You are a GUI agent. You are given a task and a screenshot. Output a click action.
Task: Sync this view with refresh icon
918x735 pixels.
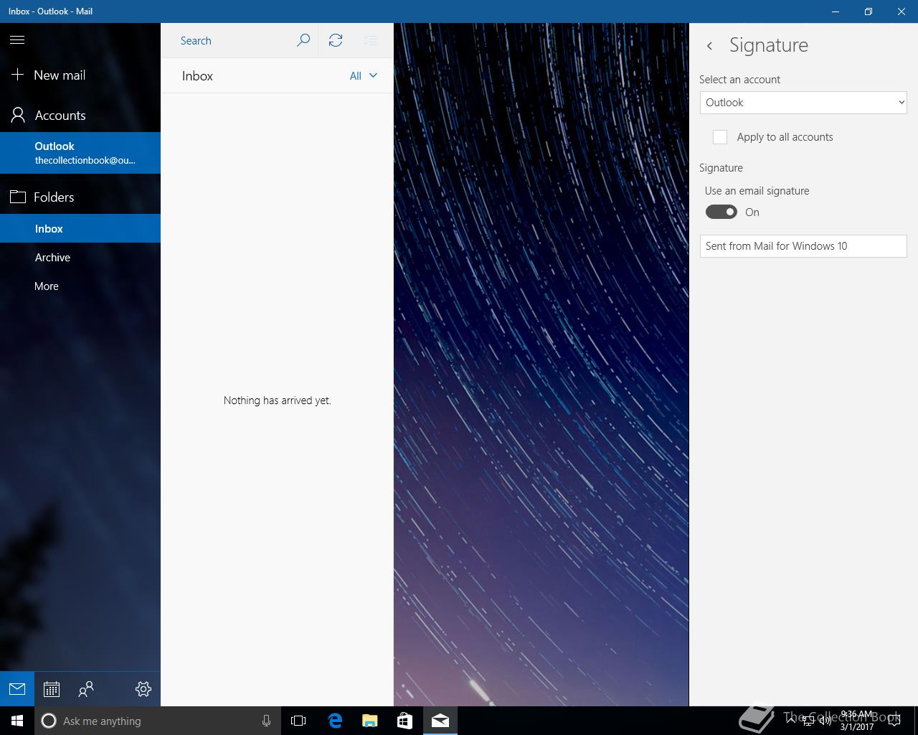pyautogui.click(x=336, y=40)
